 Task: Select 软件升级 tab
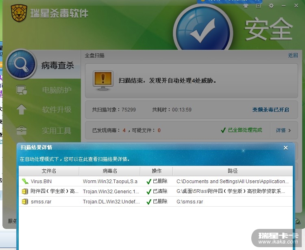[x=57, y=109]
